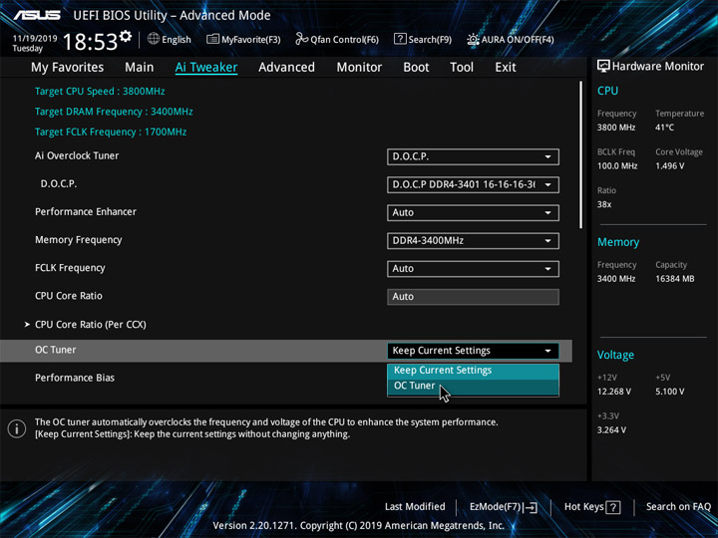The width and height of the screenshot is (718, 538).
Task: Switch to the Boot tab
Action: (x=416, y=68)
